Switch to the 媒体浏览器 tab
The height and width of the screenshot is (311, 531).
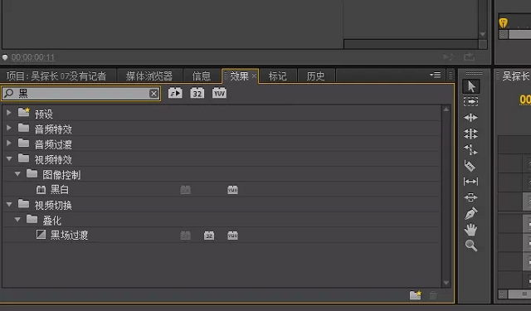[x=149, y=75]
